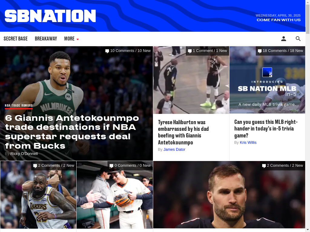This screenshot has height=232, width=310.
Task: Expand the More dropdown menu
Action: coord(71,39)
